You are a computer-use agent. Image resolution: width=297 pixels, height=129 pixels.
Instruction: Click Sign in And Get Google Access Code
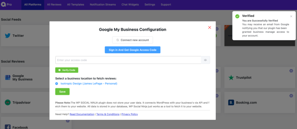pos(133,50)
